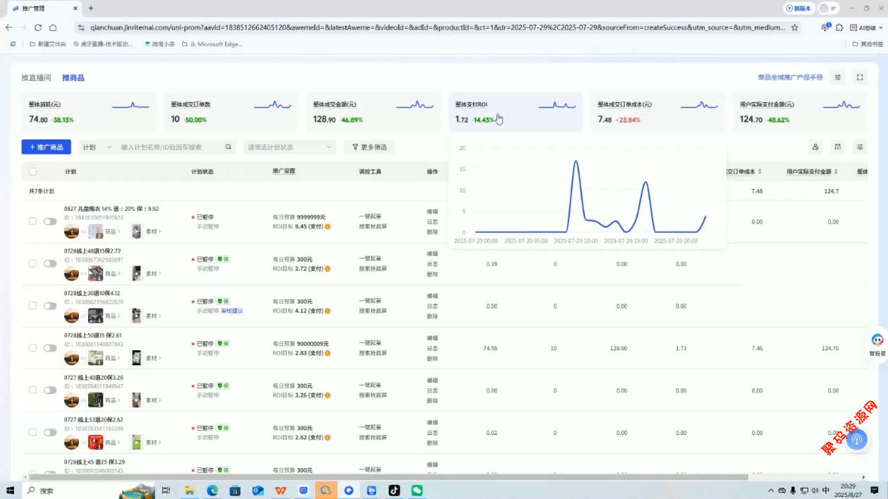Click the 智投星 assistant icon
Viewport: 888px width, 499px height.
877,340
